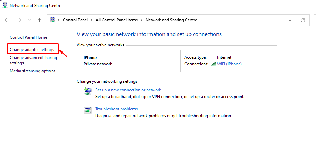Image resolution: width=316 pixels, height=149 pixels.
Task: Open the WiFi (iPhone) connection status
Action: tap(229, 64)
